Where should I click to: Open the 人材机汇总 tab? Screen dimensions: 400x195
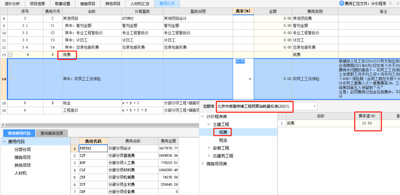[x=140, y=4]
